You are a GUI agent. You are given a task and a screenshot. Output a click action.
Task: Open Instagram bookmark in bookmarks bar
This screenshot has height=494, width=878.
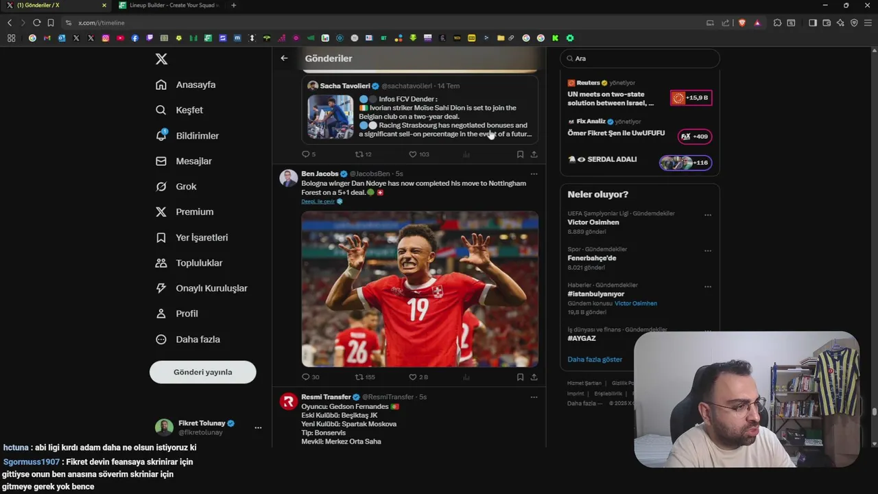(x=106, y=38)
